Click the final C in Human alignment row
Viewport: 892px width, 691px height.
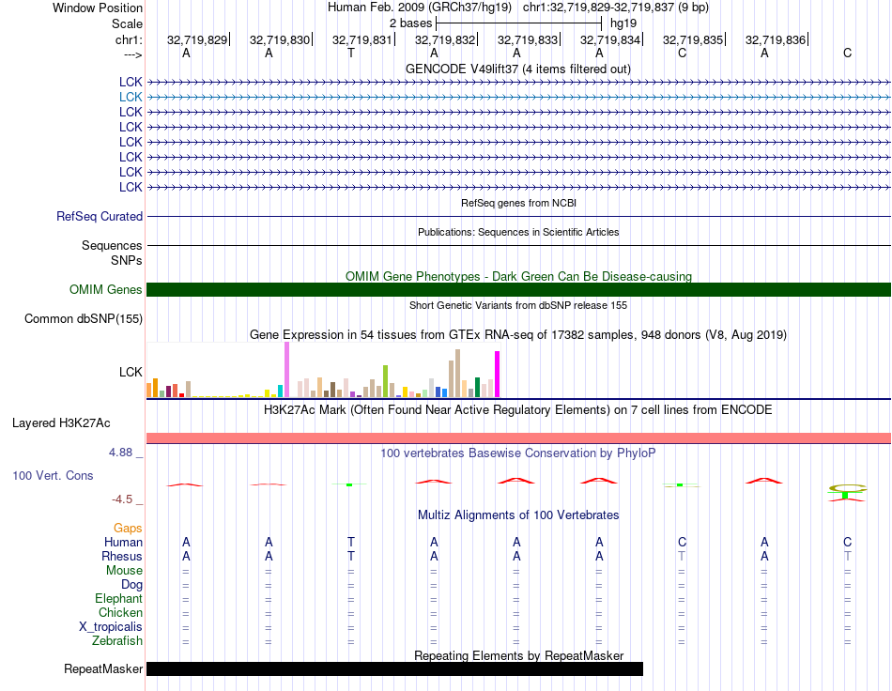tap(847, 543)
